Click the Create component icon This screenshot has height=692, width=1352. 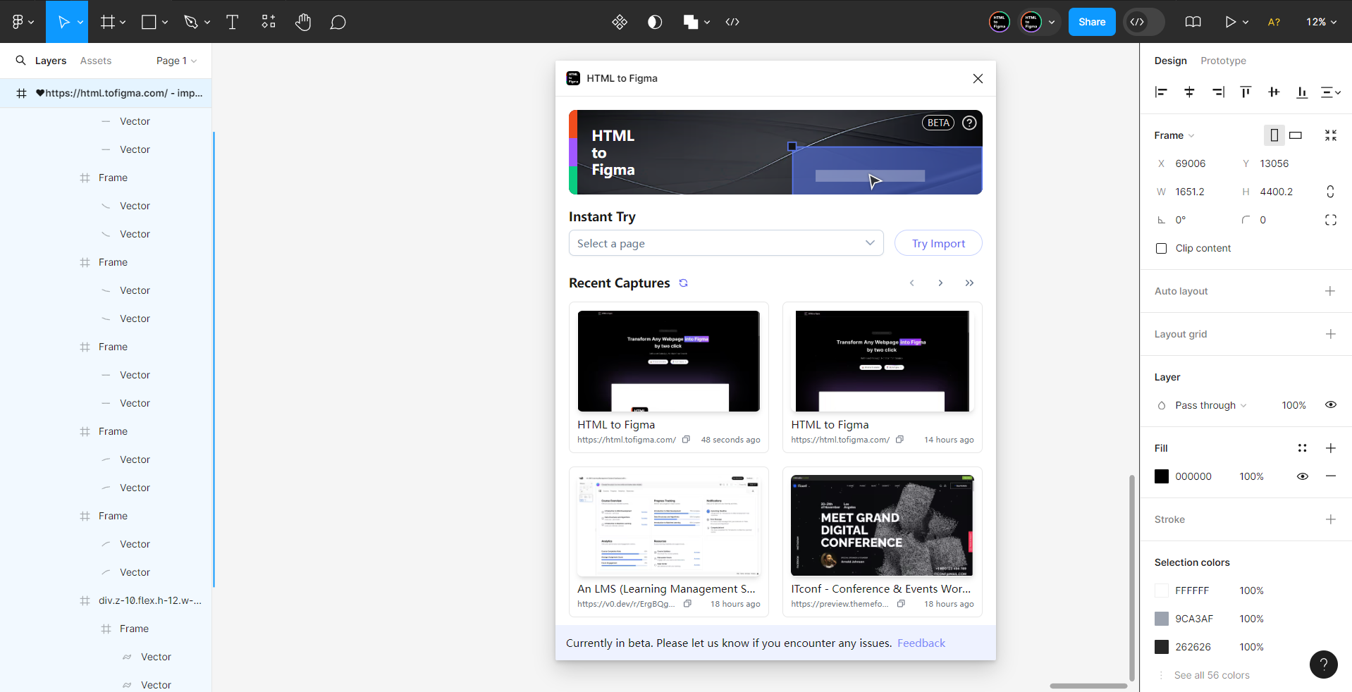pos(620,22)
